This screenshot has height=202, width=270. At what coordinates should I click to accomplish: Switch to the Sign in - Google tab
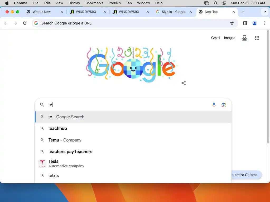pos(173,12)
